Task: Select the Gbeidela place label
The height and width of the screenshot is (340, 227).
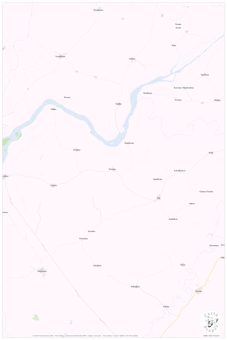Action: click(x=97, y=266)
